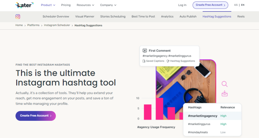This screenshot has height=138, width=259.
Task: Click #mondaytreats row in hashtag table
Action: [x=212, y=132]
